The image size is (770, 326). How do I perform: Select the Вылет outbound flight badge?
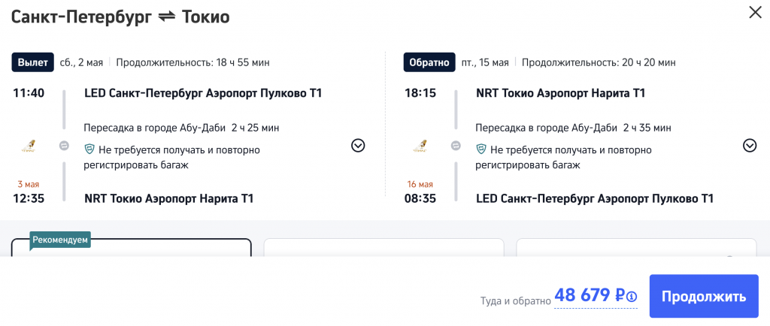click(32, 62)
